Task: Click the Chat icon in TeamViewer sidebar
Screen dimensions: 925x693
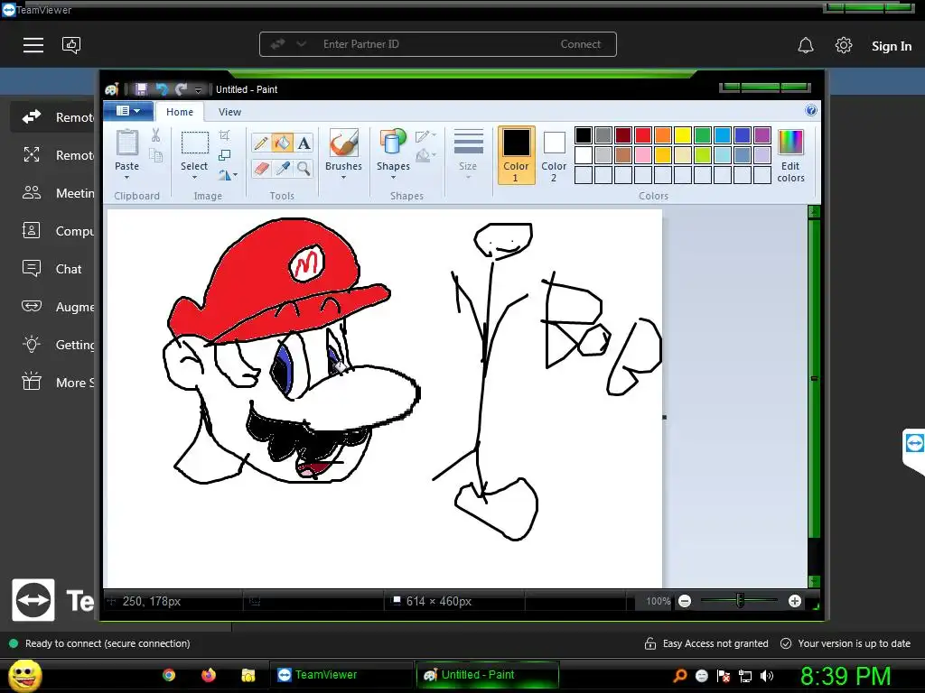Action: pos(32,269)
